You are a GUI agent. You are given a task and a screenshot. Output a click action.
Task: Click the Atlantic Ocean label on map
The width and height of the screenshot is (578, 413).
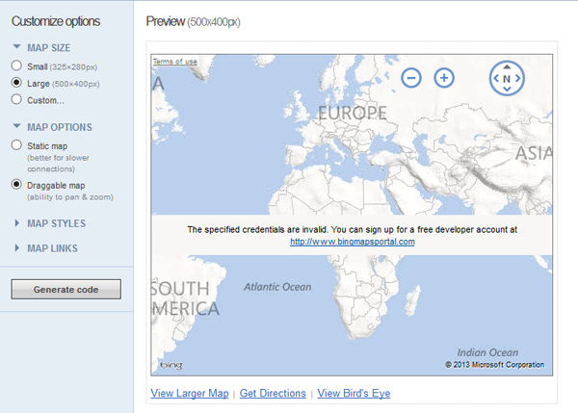(277, 287)
